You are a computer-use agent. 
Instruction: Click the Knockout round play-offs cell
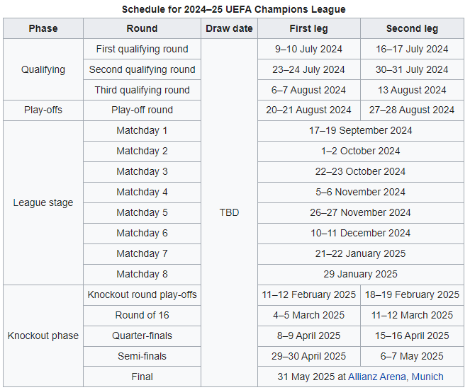(x=142, y=294)
